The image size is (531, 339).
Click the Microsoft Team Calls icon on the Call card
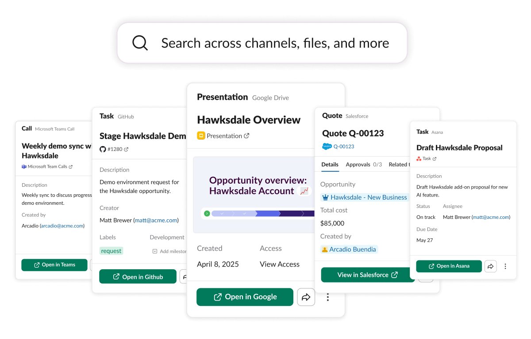[x=23, y=166]
